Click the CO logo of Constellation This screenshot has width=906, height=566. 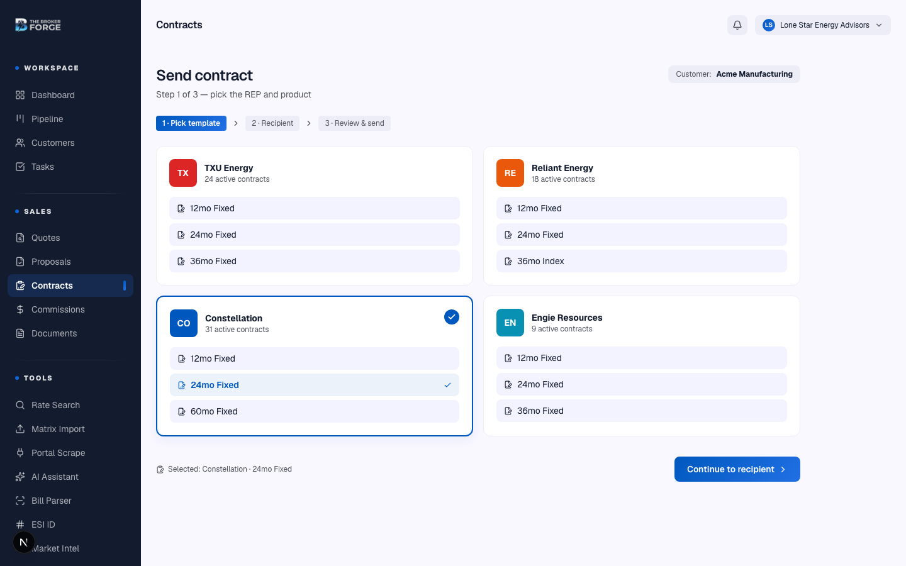tap(184, 323)
